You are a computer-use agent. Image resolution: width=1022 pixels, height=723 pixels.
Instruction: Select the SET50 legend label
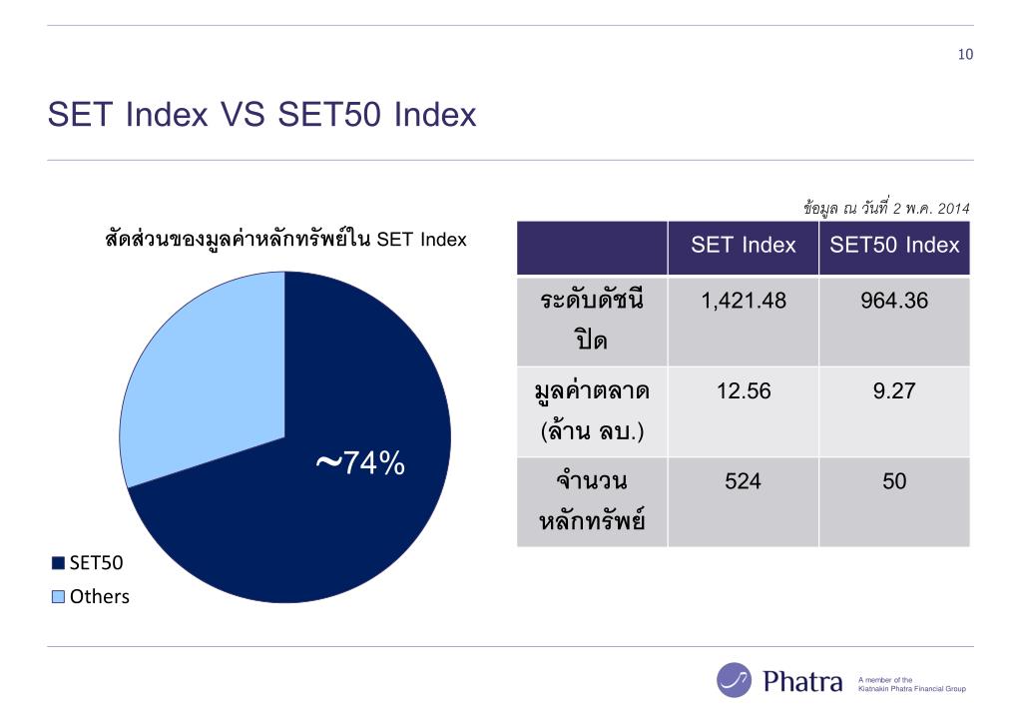pyautogui.click(x=96, y=563)
